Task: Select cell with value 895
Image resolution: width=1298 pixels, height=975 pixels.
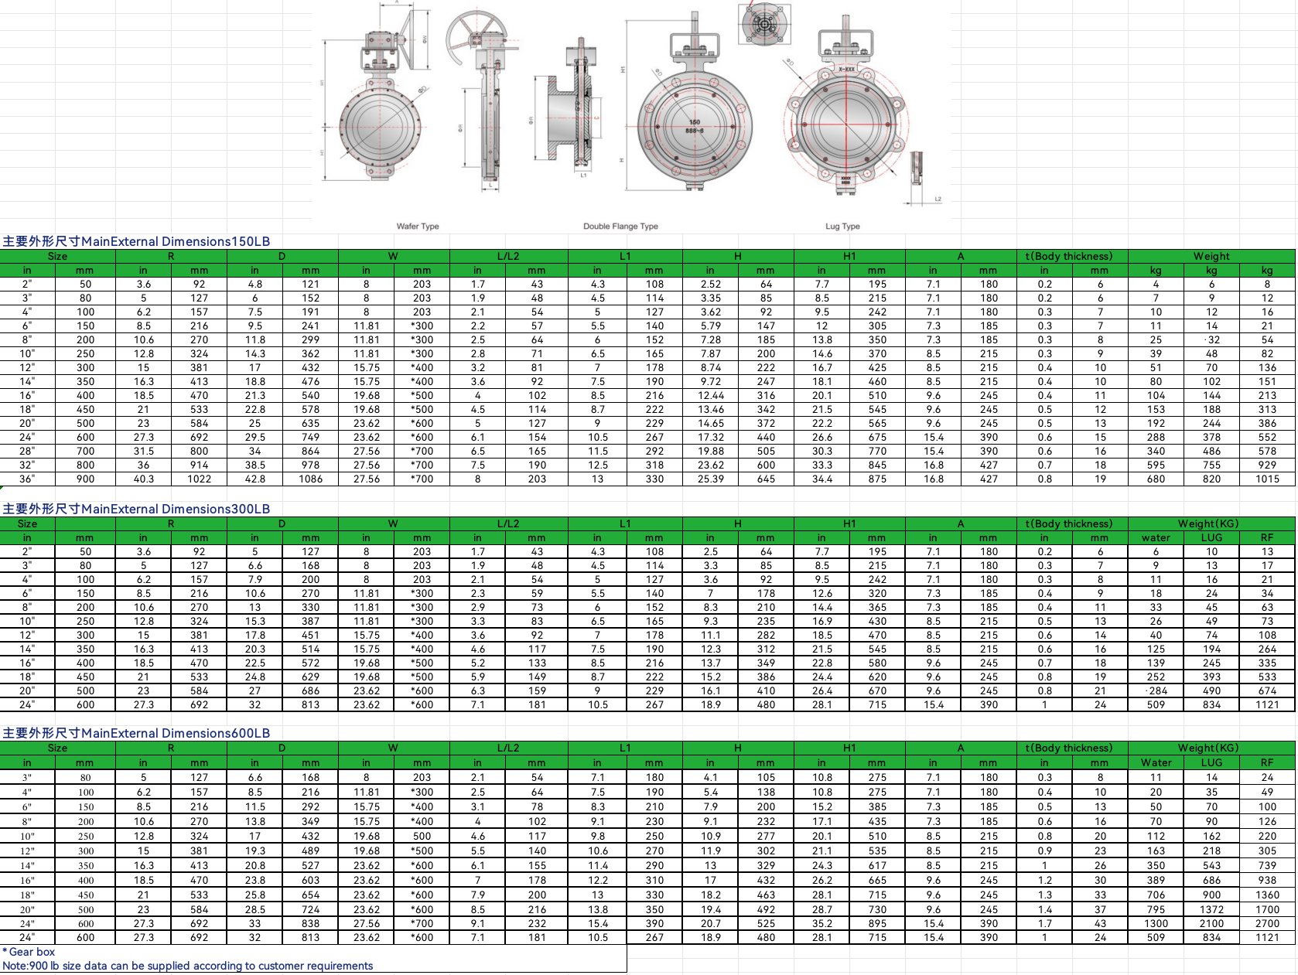Action: tap(877, 923)
